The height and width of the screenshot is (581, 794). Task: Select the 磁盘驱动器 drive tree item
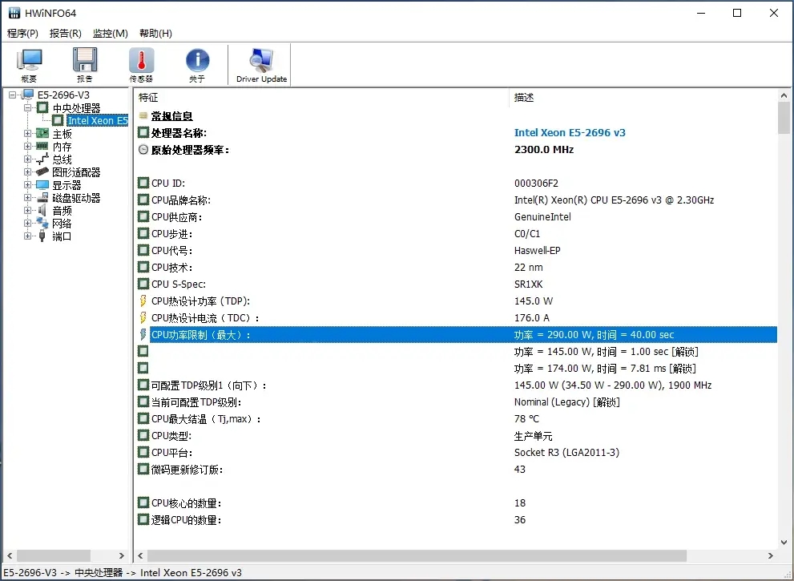pos(76,198)
